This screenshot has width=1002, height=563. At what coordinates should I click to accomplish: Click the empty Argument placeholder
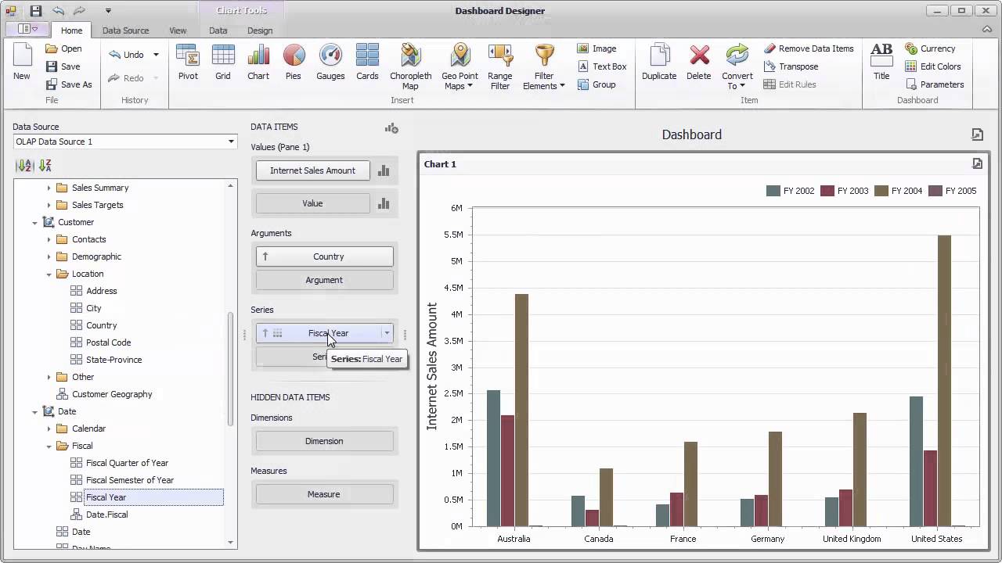pyautogui.click(x=324, y=280)
